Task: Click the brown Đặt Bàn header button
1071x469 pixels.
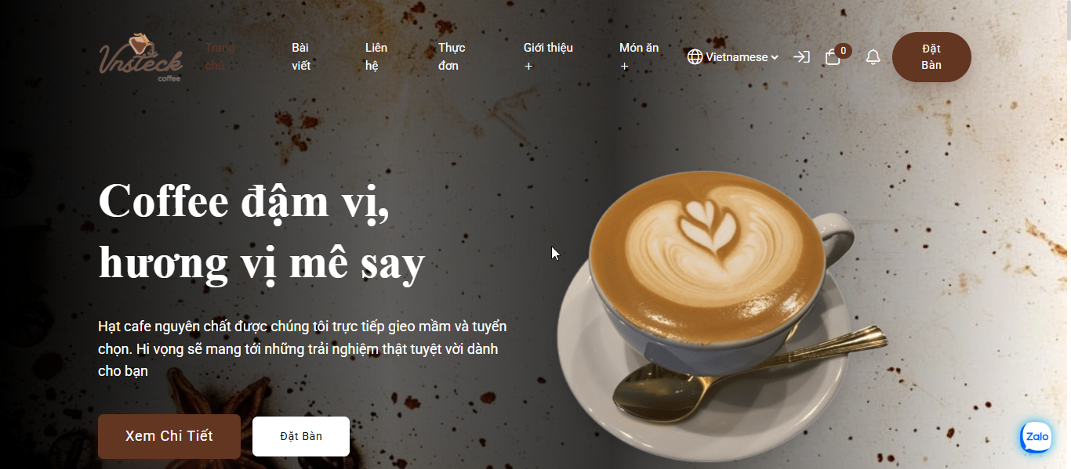Action: 931,57
